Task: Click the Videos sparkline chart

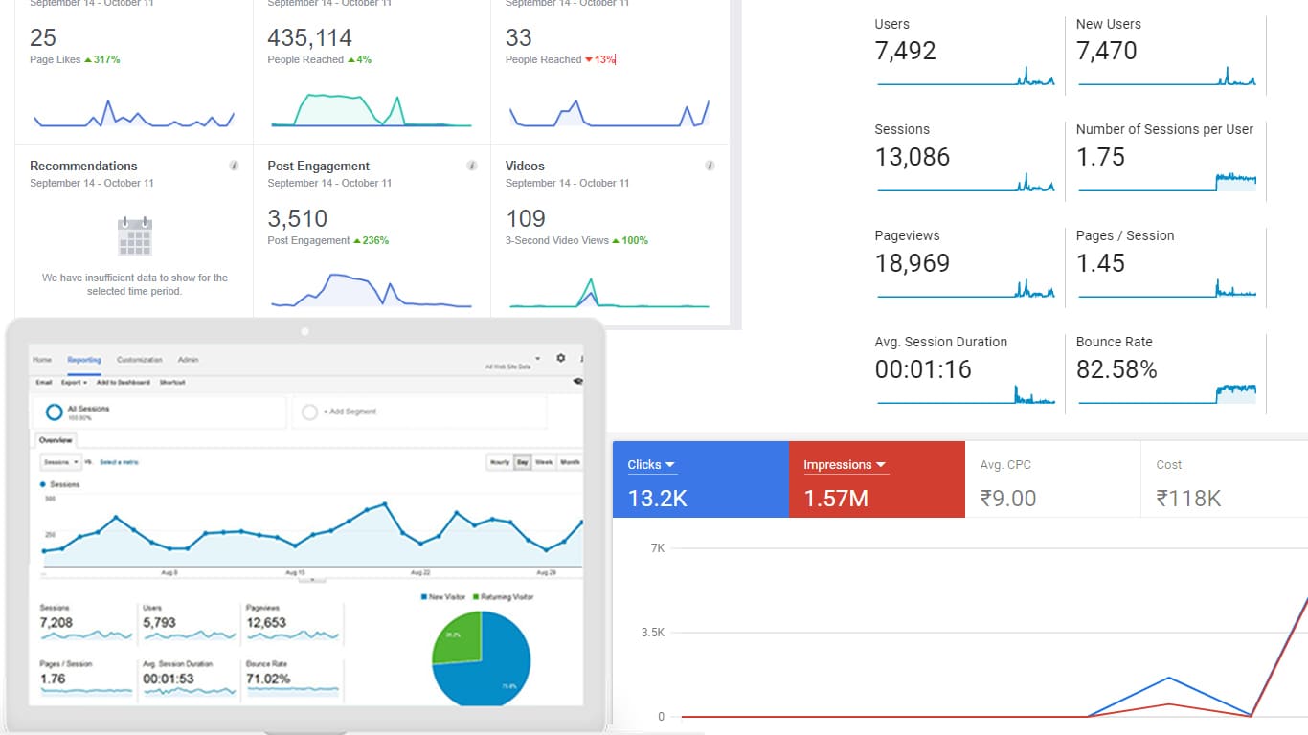Action: click(609, 292)
